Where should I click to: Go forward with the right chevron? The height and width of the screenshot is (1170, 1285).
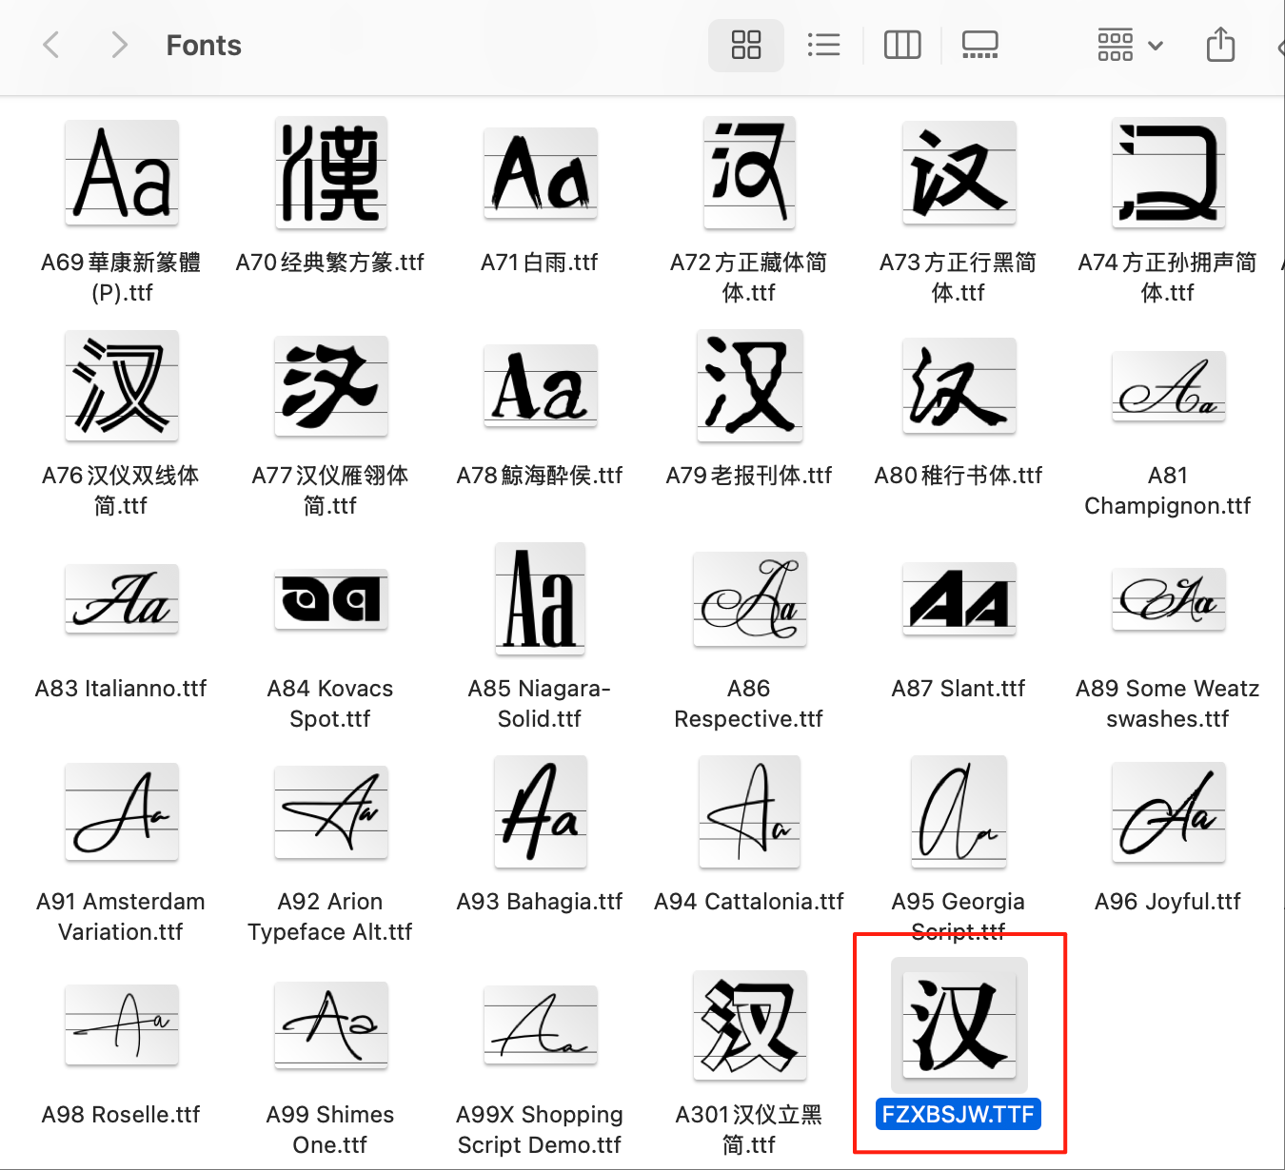(118, 45)
